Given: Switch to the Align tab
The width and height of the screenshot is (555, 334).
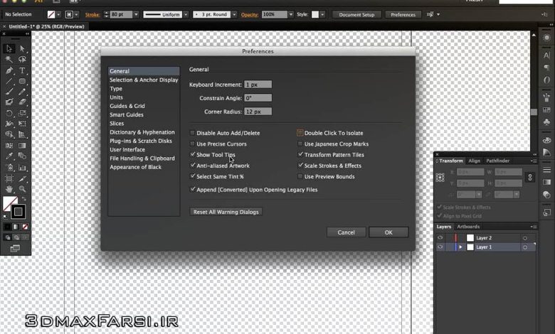Looking at the screenshot, I should tap(475, 161).
